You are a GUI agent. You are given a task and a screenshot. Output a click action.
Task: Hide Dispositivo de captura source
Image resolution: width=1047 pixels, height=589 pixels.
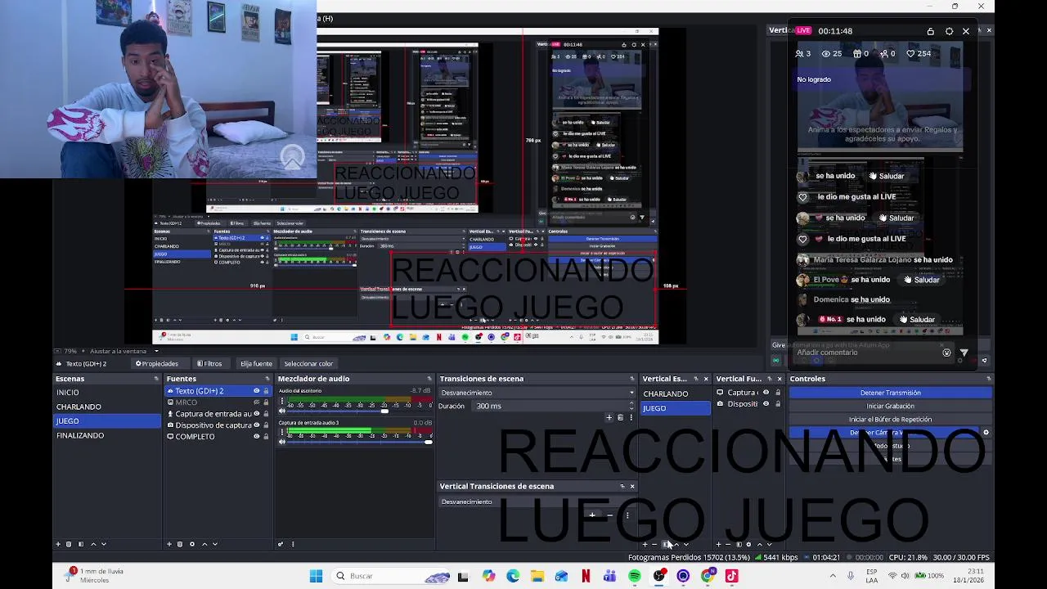256,425
